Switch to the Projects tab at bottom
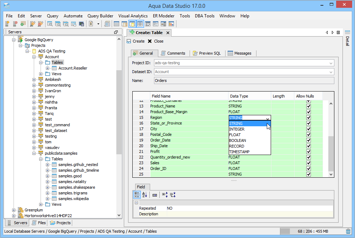Image resolution: width=355 pixels, height=238 pixels. (x=60, y=223)
